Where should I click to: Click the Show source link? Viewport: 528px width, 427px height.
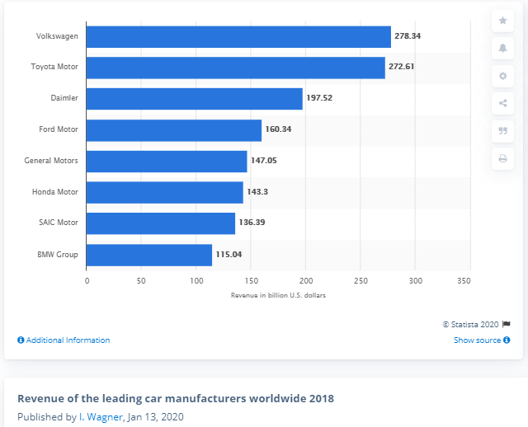tap(482, 340)
